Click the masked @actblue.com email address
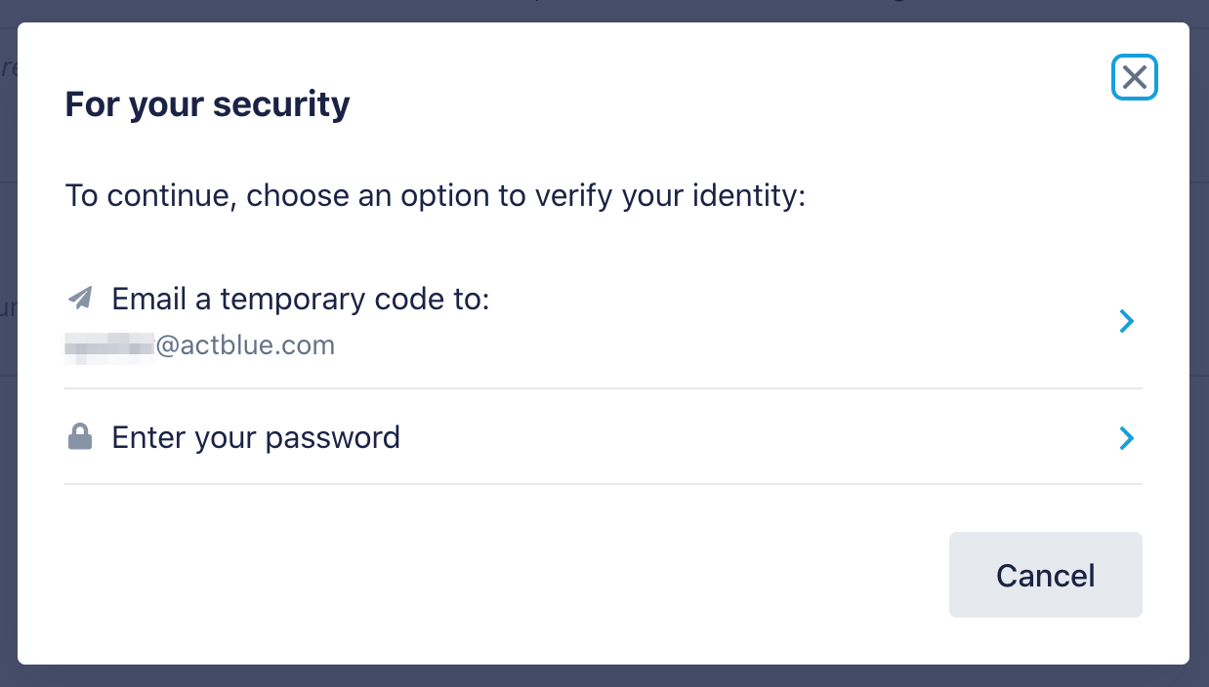Screen dimensions: 1209x687 pos(200,345)
